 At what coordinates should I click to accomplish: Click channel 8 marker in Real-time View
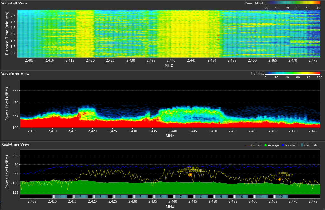click(201, 197)
